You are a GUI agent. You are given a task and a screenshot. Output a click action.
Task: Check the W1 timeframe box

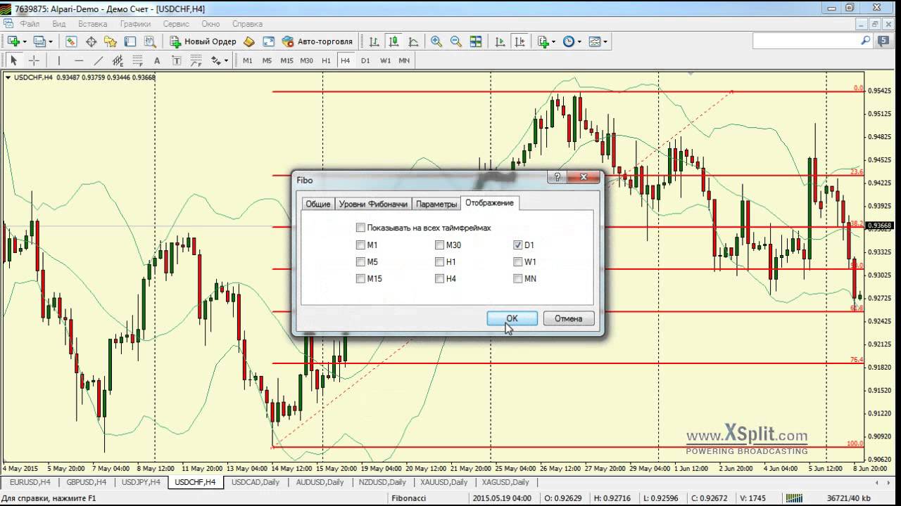[x=518, y=262]
